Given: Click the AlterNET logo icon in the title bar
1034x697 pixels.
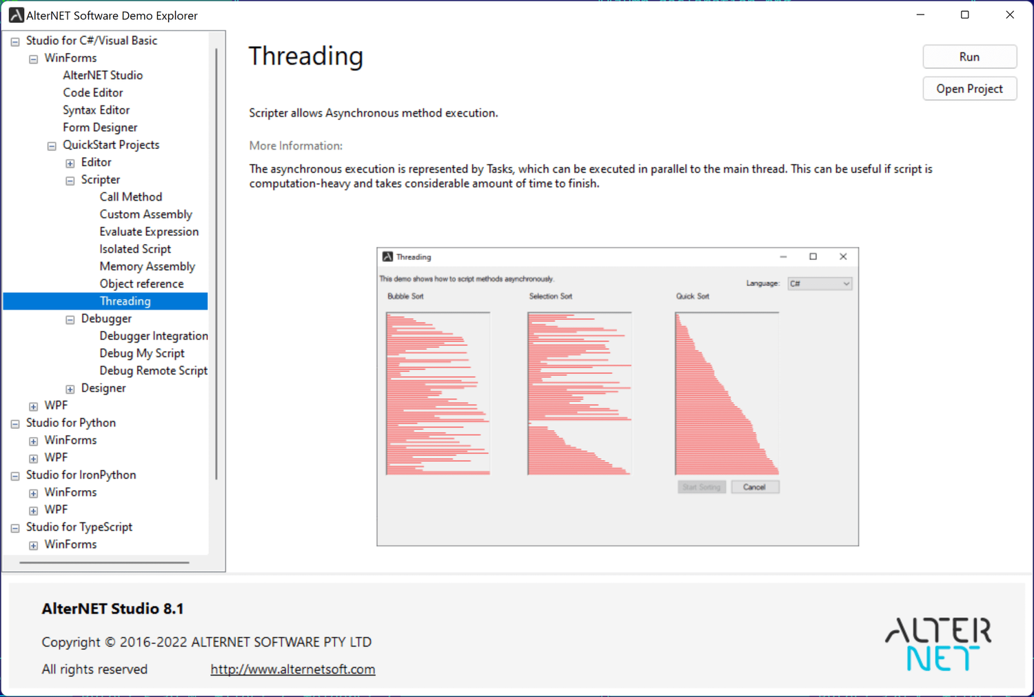Looking at the screenshot, I should click(15, 14).
